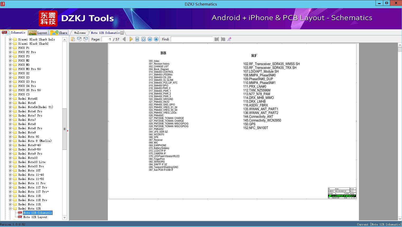Go to previous page arrow
The height and width of the screenshot is (227, 402).
click(x=124, y=39)
